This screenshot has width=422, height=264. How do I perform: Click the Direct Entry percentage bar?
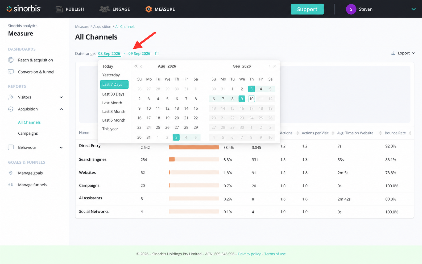[x=194, y=147]
